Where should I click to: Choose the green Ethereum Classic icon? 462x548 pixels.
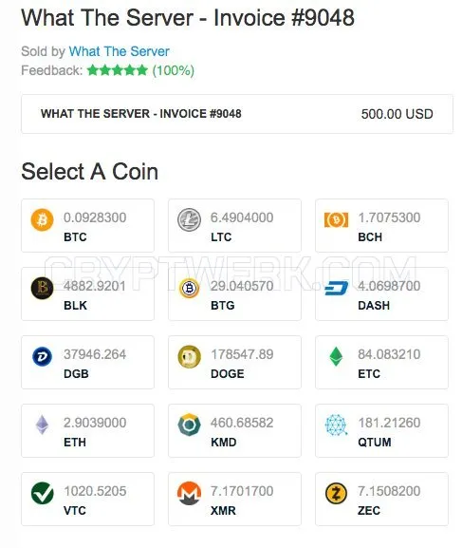click(x=336, y=356)
